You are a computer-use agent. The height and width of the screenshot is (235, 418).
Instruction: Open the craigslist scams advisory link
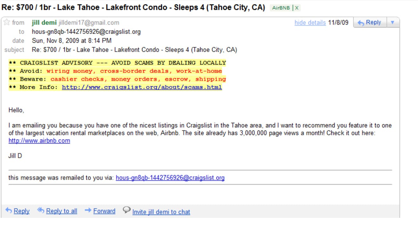141,87
